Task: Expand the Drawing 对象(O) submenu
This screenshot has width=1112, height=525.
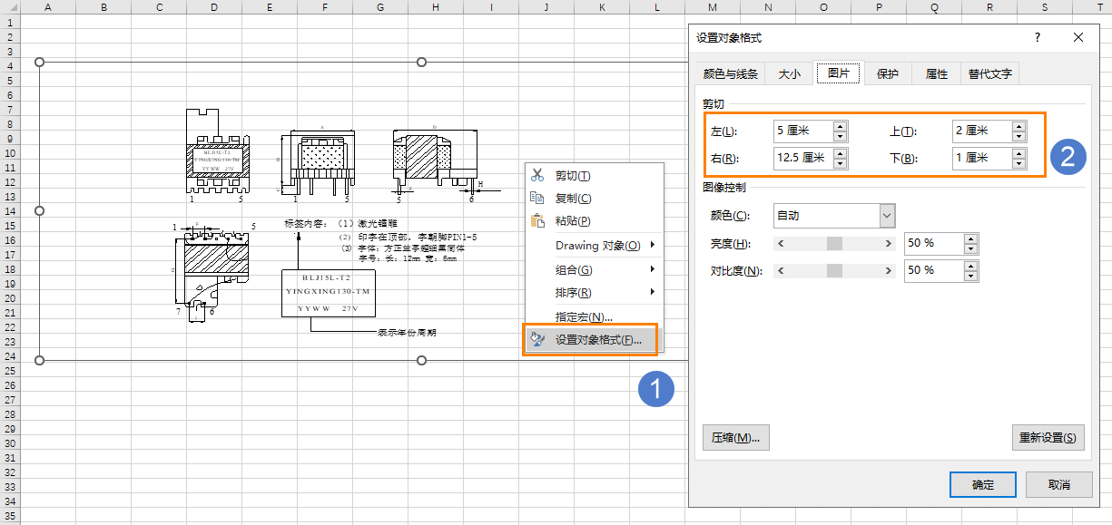Action: 594,245
